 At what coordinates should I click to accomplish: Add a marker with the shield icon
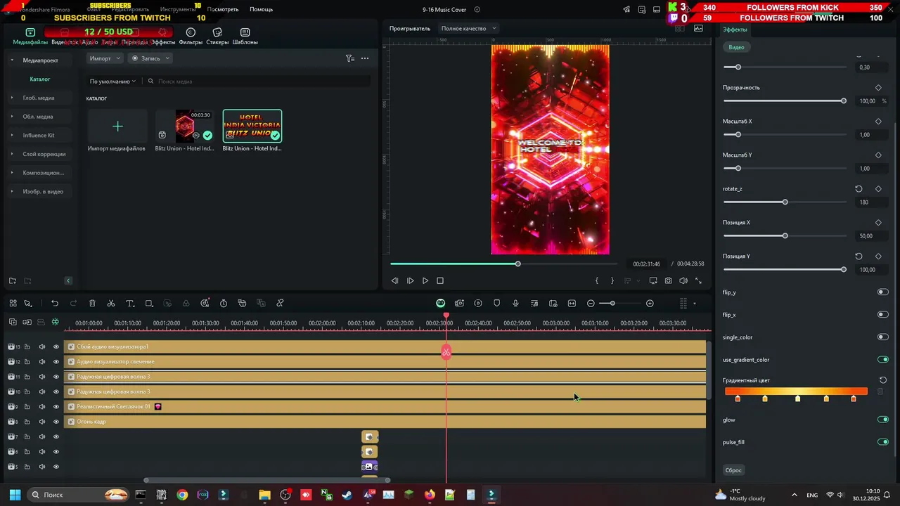coord(497,304)
